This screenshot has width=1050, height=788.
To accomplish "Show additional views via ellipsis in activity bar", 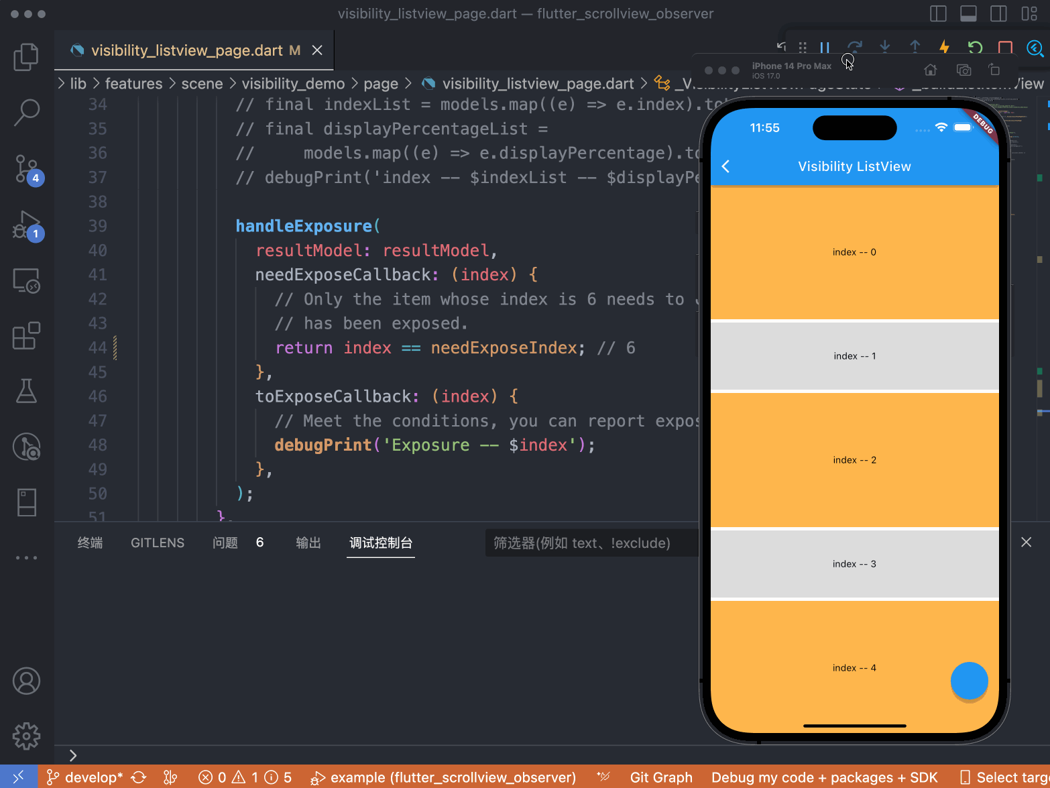I will point(26,558).
